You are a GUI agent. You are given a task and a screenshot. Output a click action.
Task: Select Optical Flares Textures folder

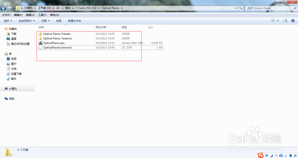(x=58, y=38)
